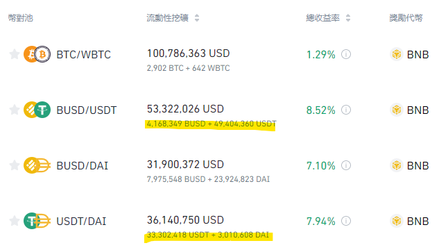Click USDT/DAI coin pair icon
The height and width of the screenshot is (250, 448).
coord(37,221)
